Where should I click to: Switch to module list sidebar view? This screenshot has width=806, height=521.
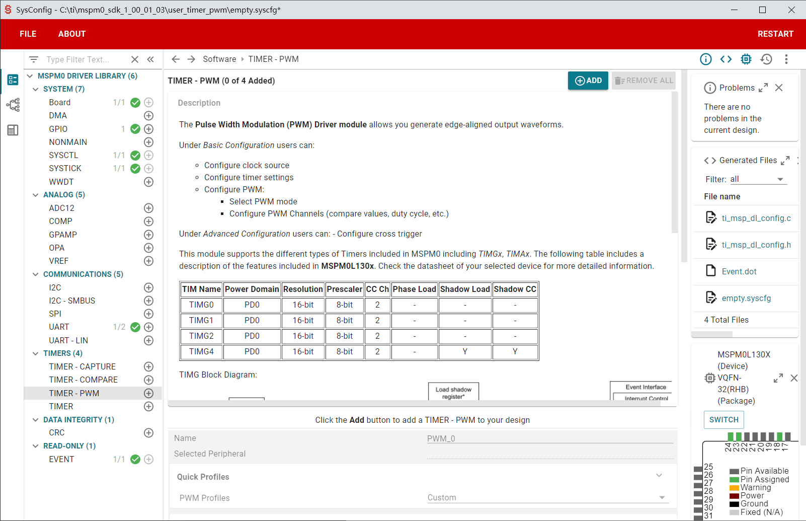(x=13, y=80)
